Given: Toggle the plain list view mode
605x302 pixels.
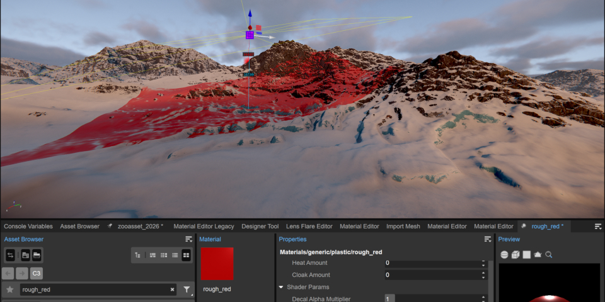Looking at the screenshot, I should tap(175, 255).
